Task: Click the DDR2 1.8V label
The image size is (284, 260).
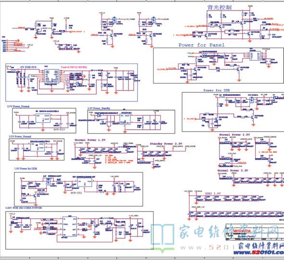Action: click(x=213, y=194)
